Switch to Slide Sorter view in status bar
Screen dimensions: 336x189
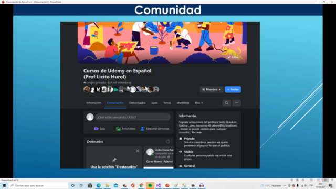pos(318,180)
